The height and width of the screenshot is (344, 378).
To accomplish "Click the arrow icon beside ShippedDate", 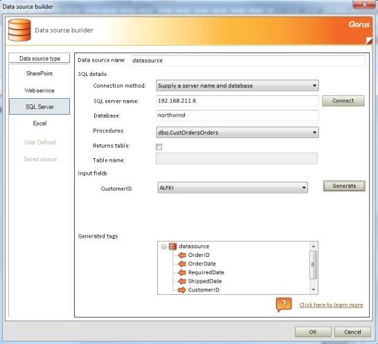I will point(182,281).
